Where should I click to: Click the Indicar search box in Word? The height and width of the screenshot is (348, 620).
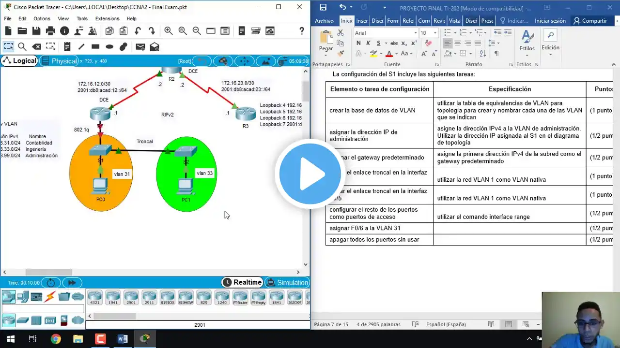[514, 21]
